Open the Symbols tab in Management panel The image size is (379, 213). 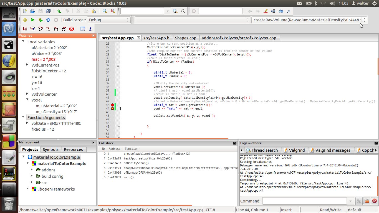coord(50,149)
